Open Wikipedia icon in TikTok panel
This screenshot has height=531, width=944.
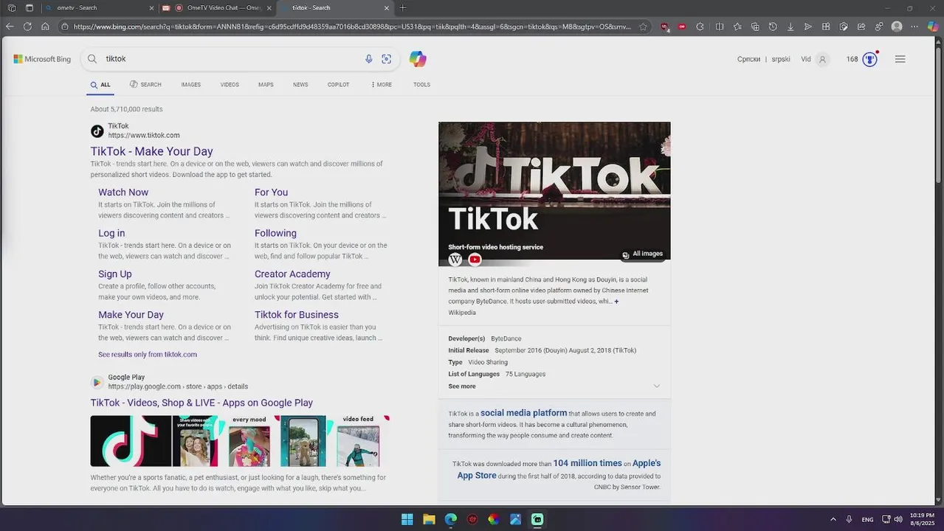(x=455, y=260)
